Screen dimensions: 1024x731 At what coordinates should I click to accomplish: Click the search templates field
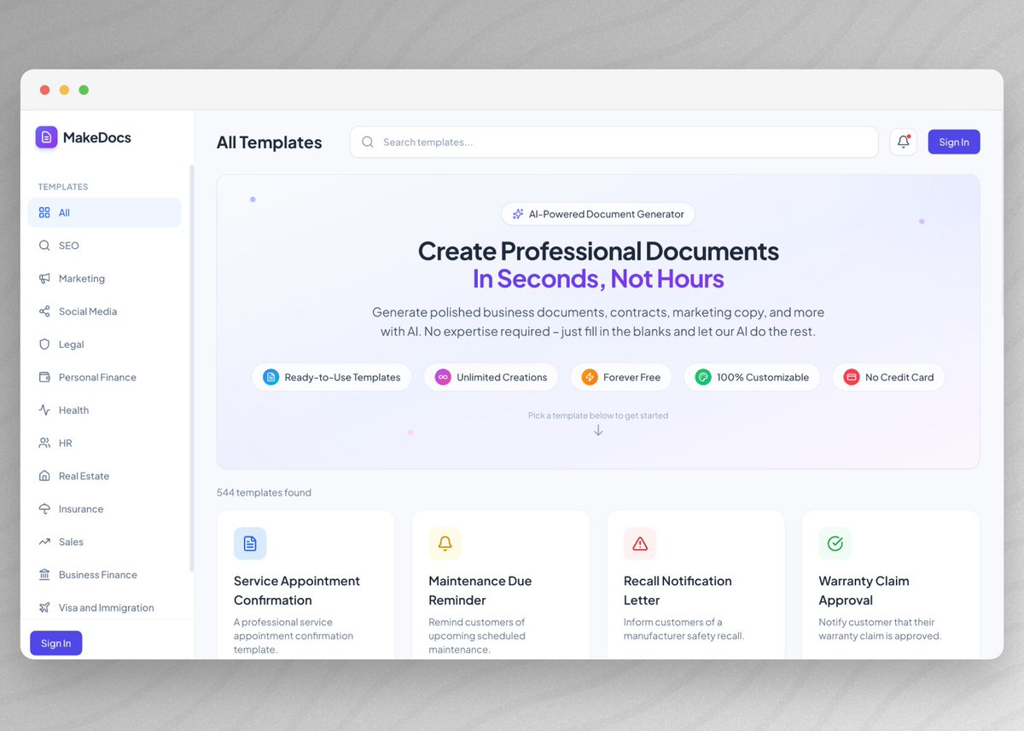[614, 142]
